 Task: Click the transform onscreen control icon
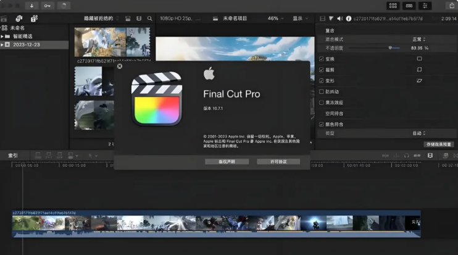419,59
